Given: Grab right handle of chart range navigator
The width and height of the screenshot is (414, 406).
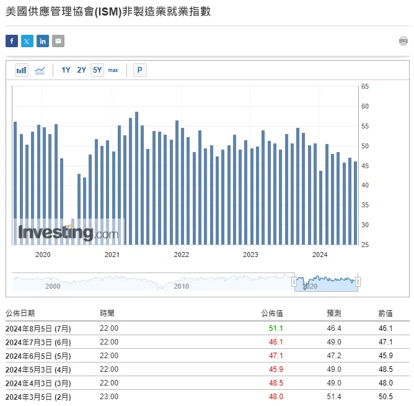Looking at the screenshot, I should 358,282.
